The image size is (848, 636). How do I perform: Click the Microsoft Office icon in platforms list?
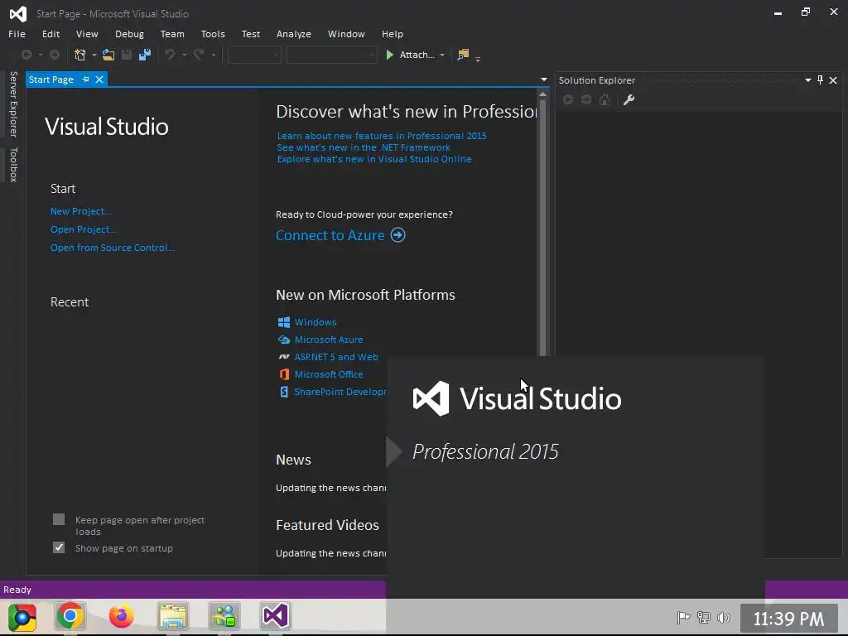point(284,374)
